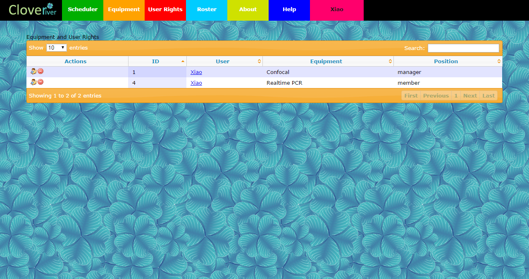This screenshot has height=279, width=529.
Task: Click the delete icon for the Confocal entry
Action: 41,71
